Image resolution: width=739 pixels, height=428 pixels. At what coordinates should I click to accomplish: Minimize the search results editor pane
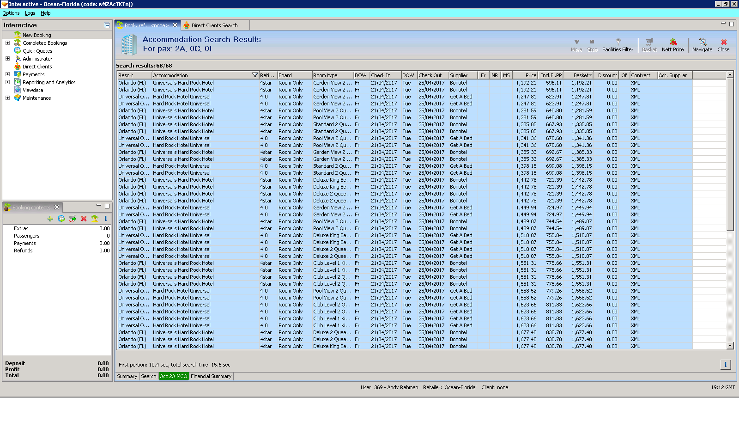723,23
